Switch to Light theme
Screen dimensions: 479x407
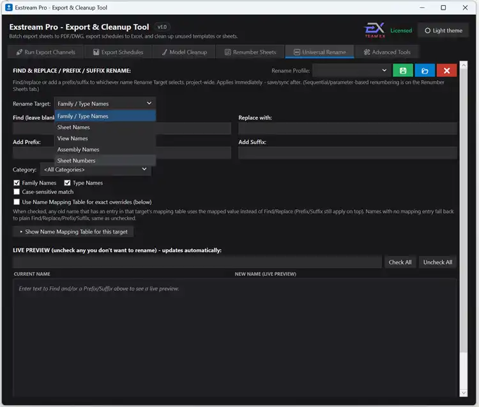(x=443, y=30)
